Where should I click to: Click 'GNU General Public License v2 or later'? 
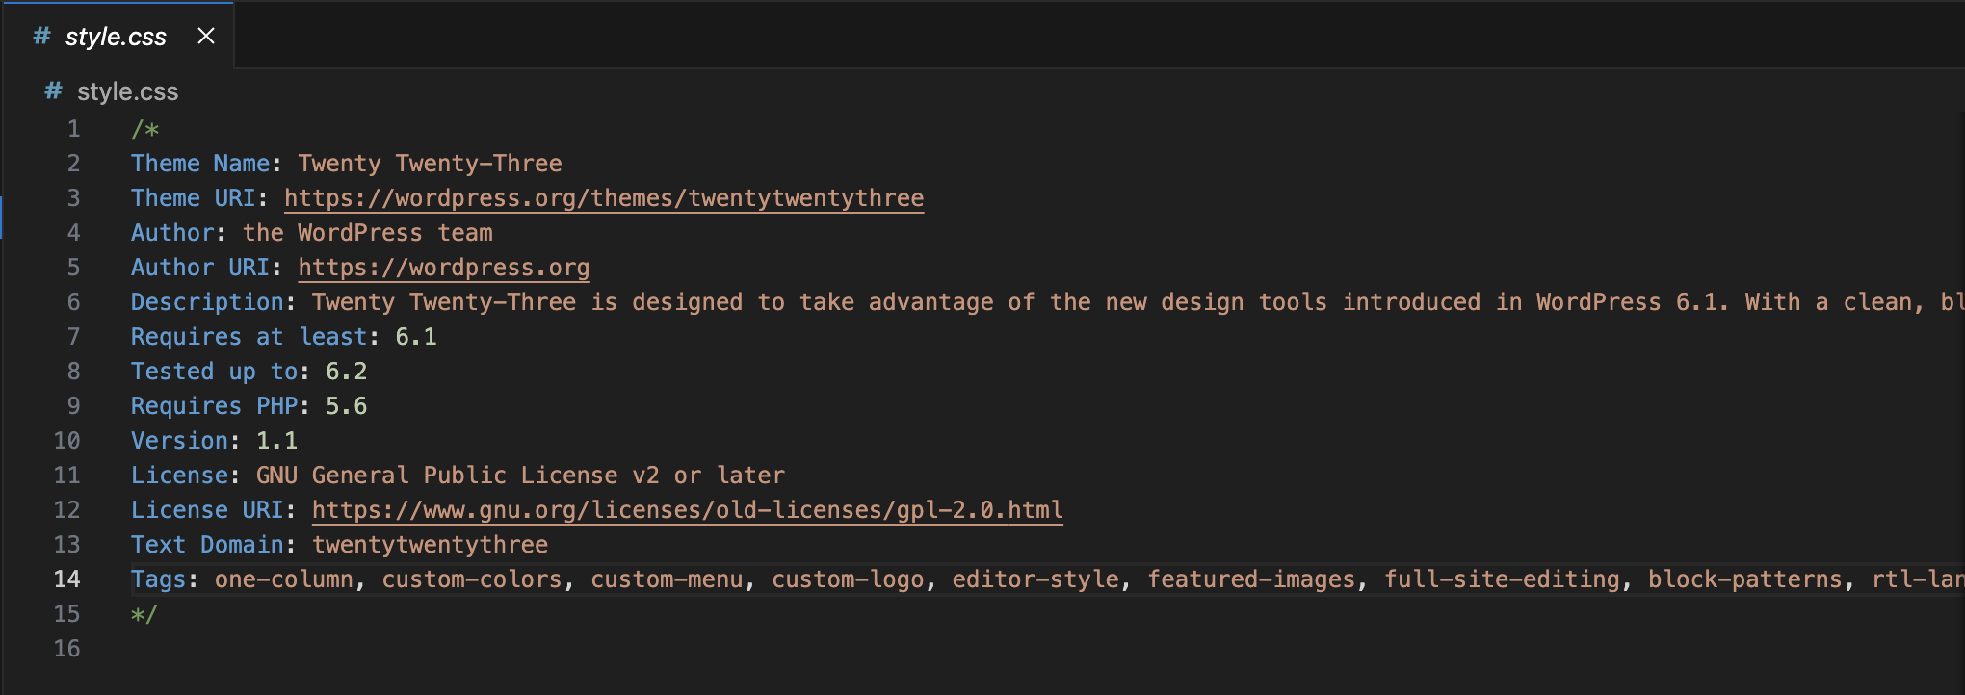[520, 476]
